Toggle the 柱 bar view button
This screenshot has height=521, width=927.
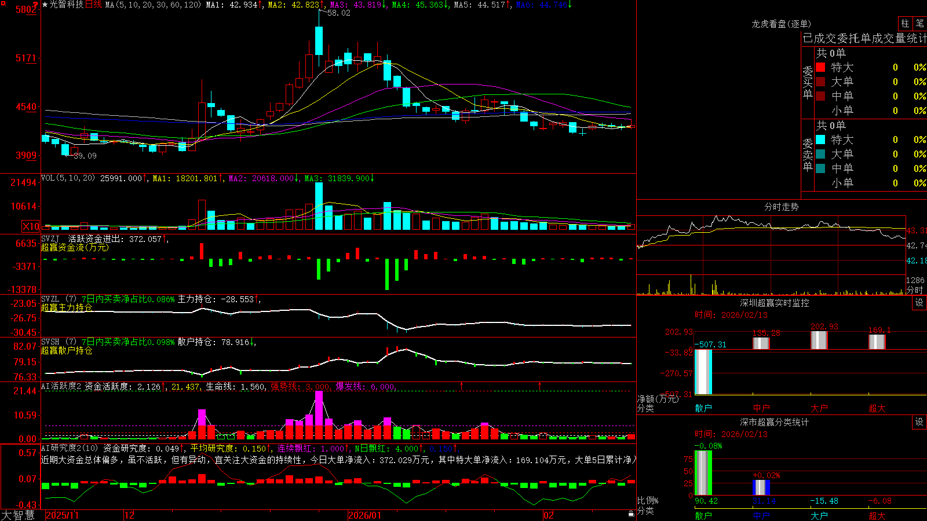(905, 24)
